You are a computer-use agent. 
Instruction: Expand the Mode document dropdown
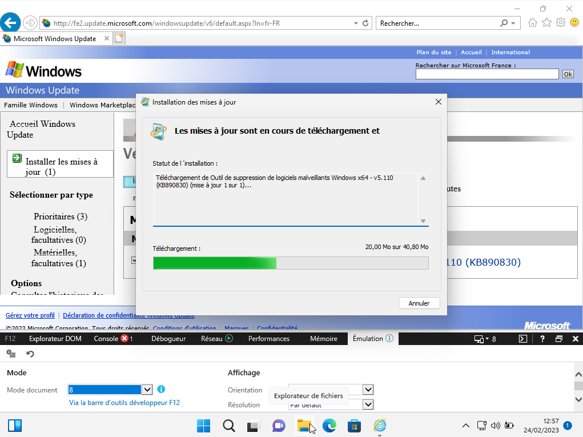point(147,390)
